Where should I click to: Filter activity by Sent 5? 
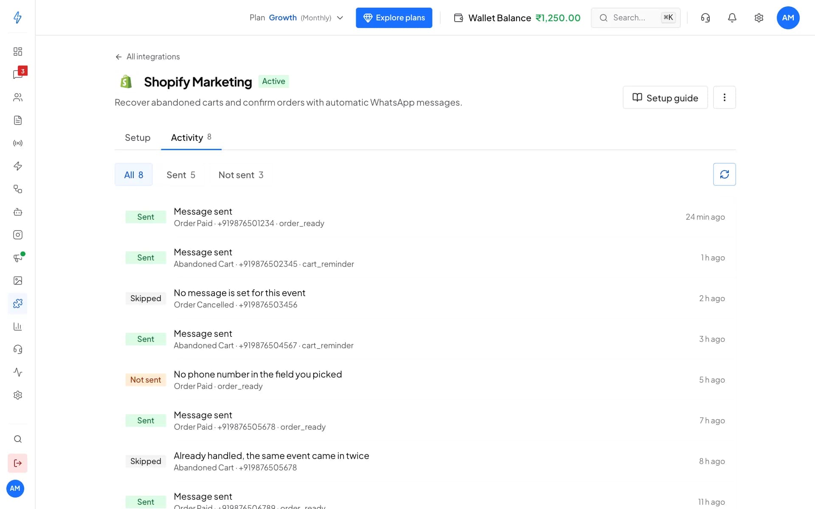point(181,175)
